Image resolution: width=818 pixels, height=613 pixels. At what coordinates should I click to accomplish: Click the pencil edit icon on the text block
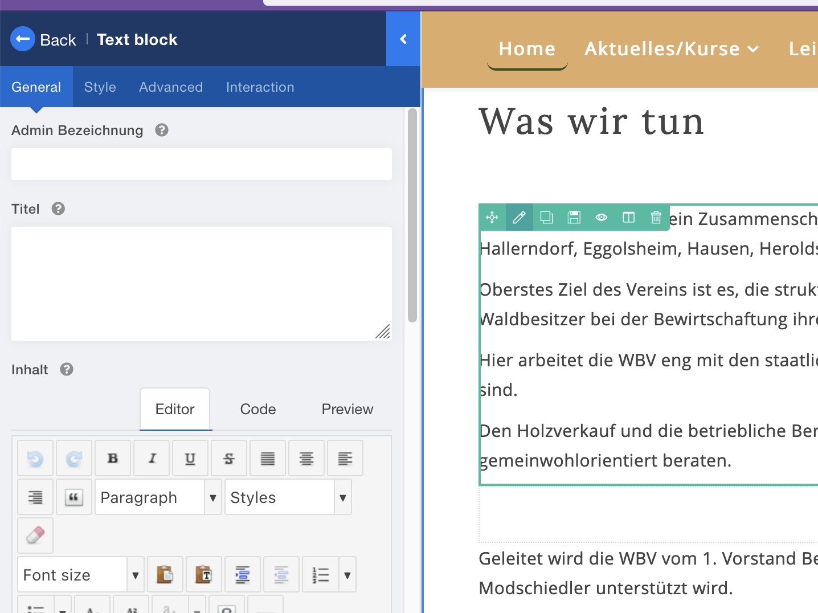click(x=519, y=218)
